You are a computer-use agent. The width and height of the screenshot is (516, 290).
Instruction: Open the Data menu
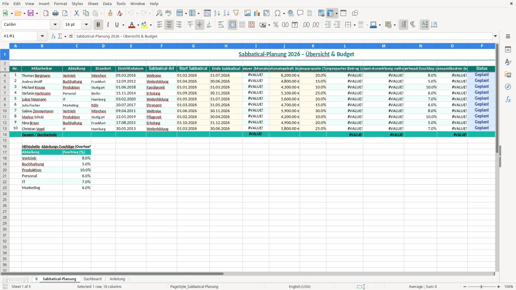(107, 3)
